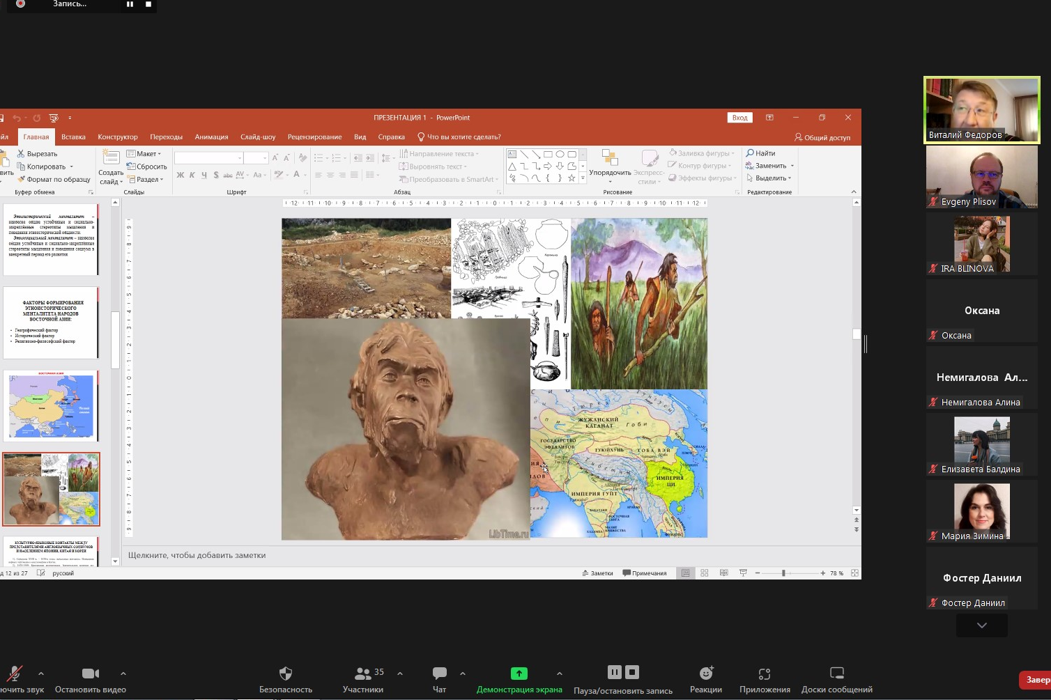1051x700 pixels.
Task: Switch to Переходы ribbon tab
Action: pyautogui.click(x=166, y=137)
